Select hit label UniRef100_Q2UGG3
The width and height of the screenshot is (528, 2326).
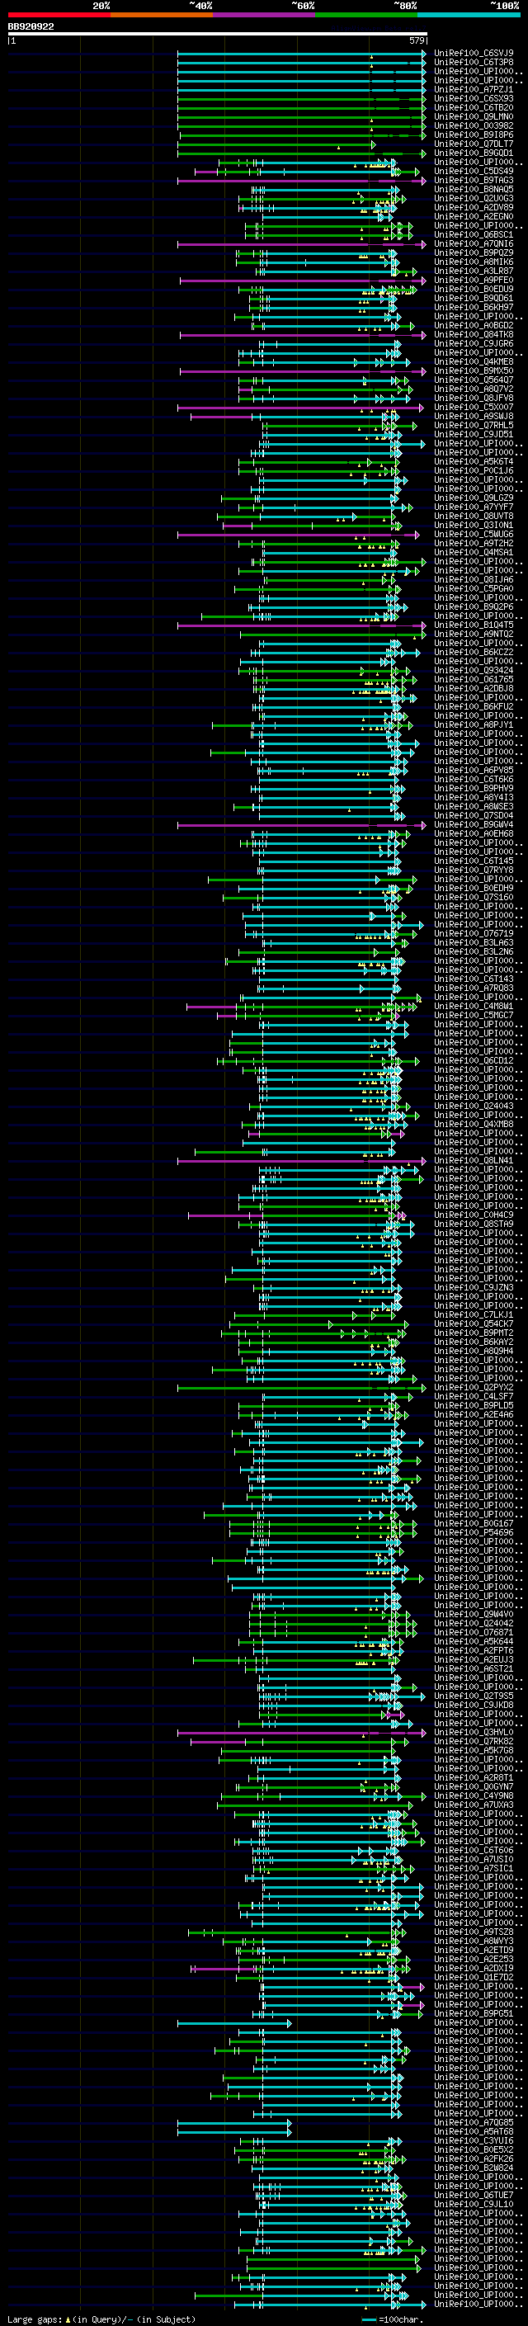point(474,199)
